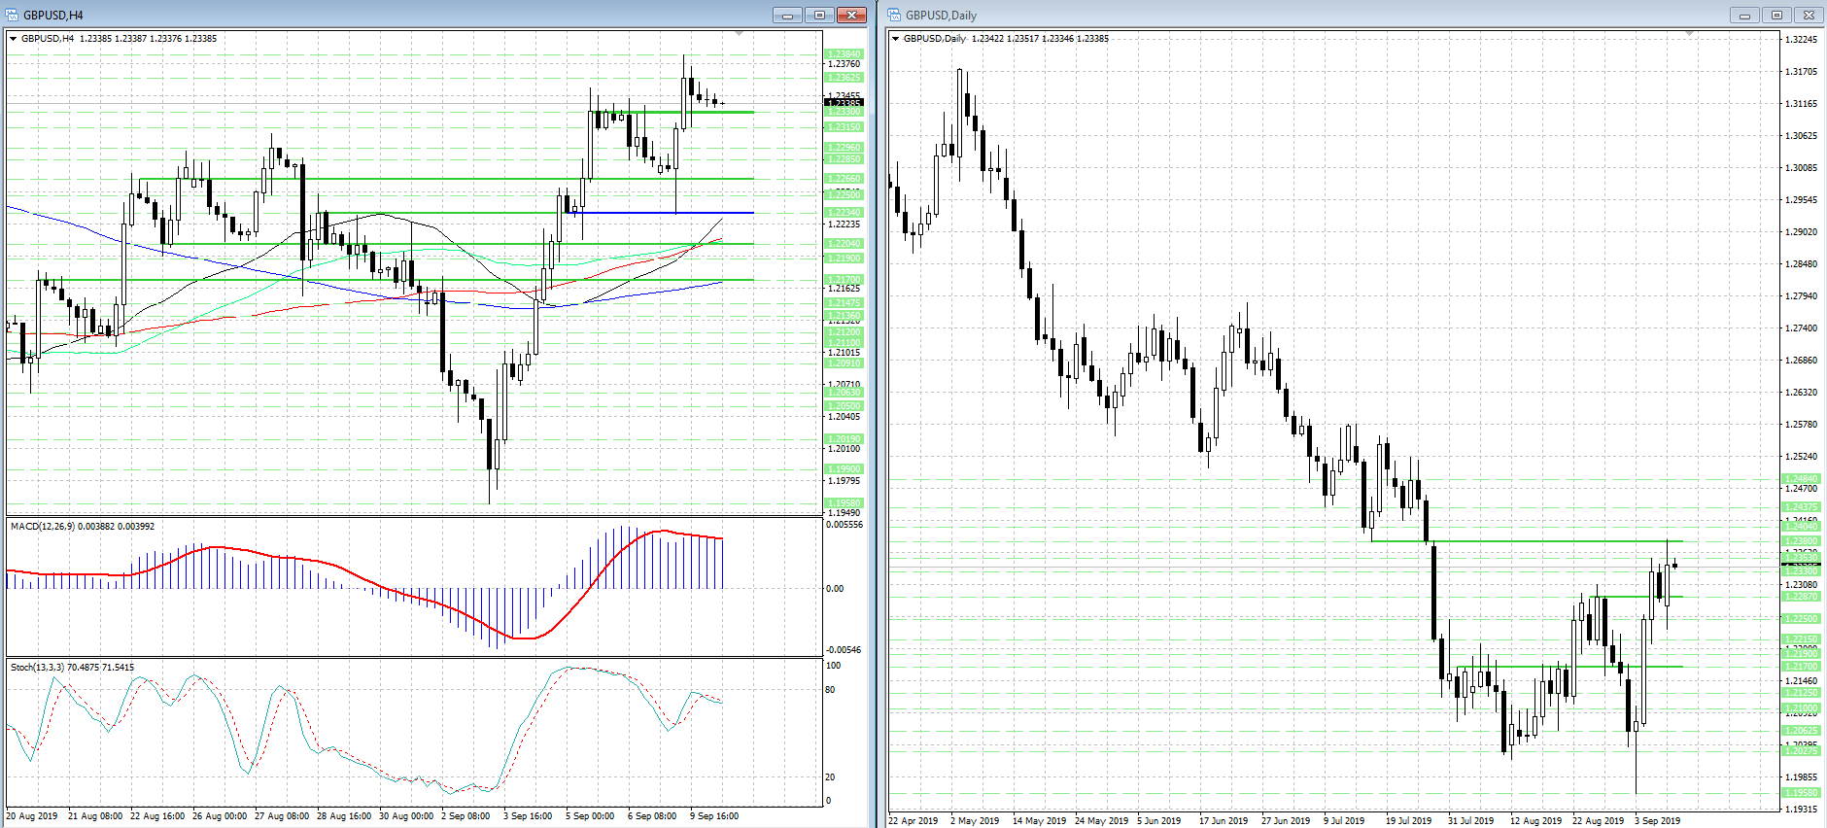Close the GBPUSD,H4 chart window
Screen dimensions: 1827x828
coord(851,15)
